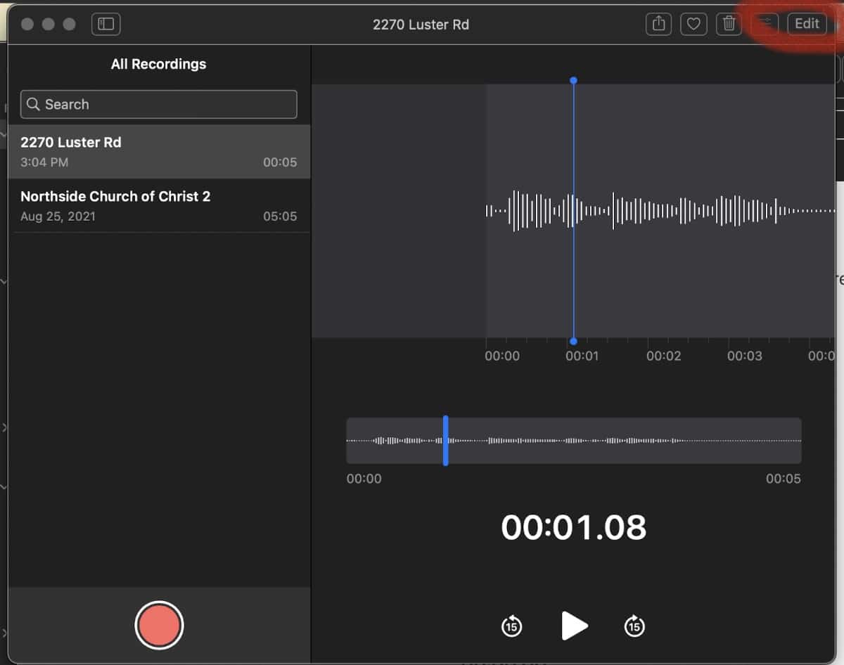Click the 00:03 mark on timeline ruler
The height and width of the screenshot is (665, 844).
[744, 356]
